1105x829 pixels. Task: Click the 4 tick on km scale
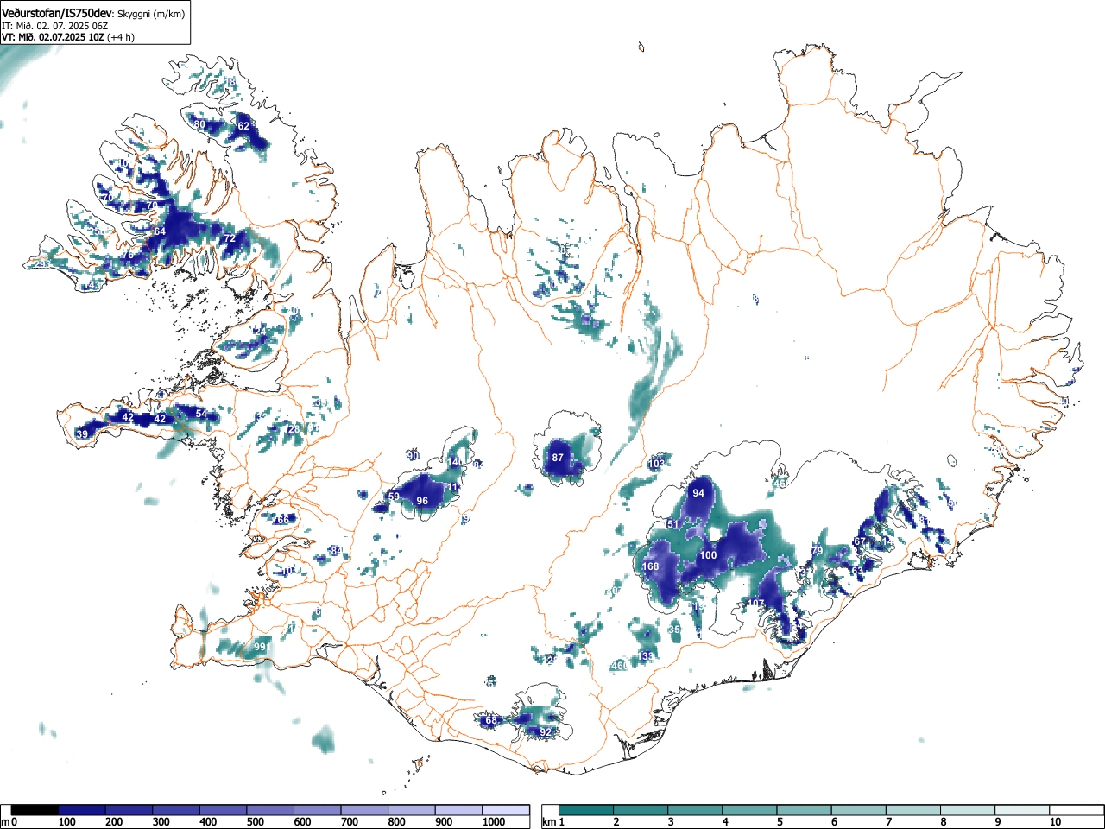coord(724,822)
